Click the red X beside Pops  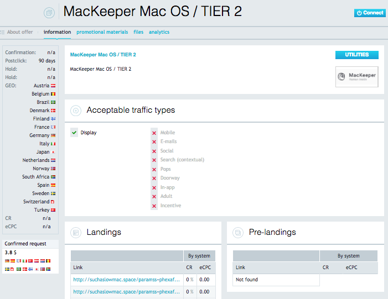click(x=154, y=170)
